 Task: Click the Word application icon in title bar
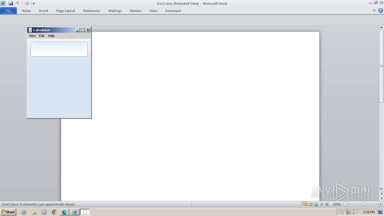(3, 3)
